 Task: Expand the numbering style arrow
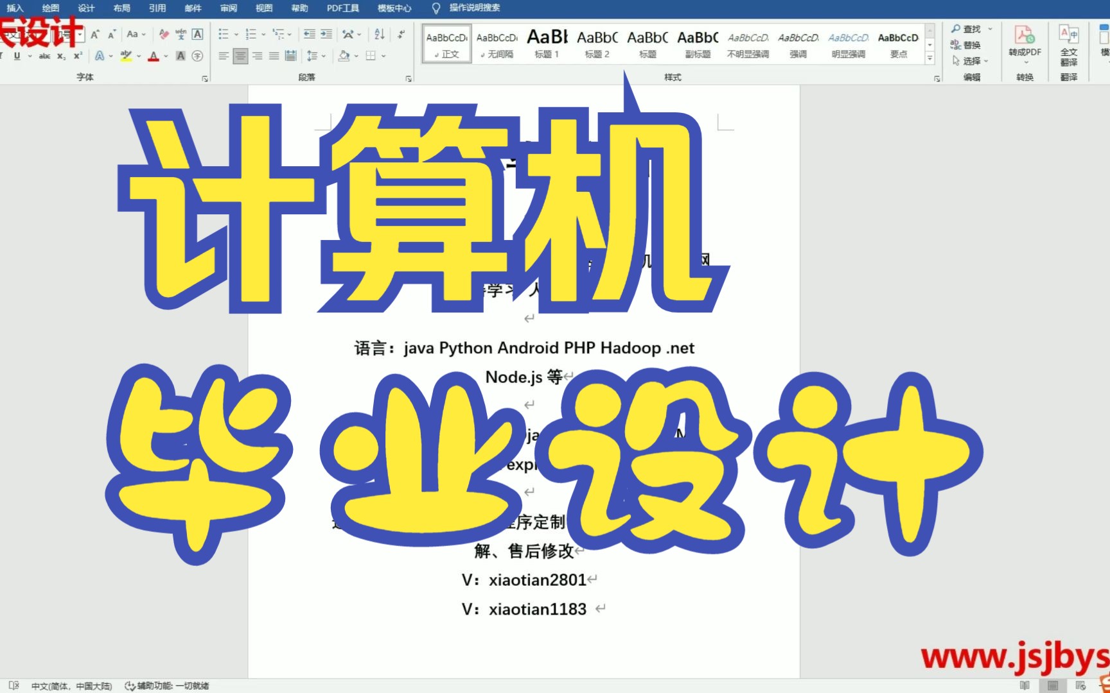click(263, 35)
